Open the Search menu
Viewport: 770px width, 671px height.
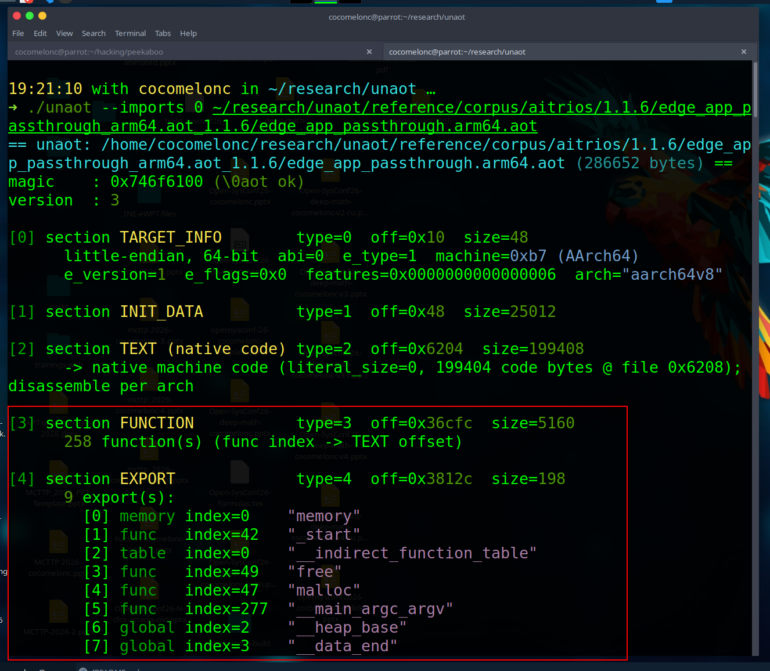[93, 33]
